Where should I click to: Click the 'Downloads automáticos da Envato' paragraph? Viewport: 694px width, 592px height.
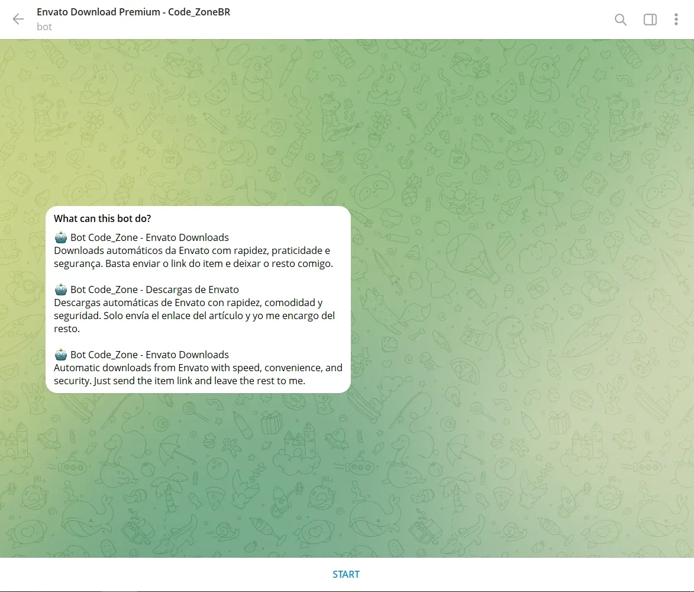[193, 258]
